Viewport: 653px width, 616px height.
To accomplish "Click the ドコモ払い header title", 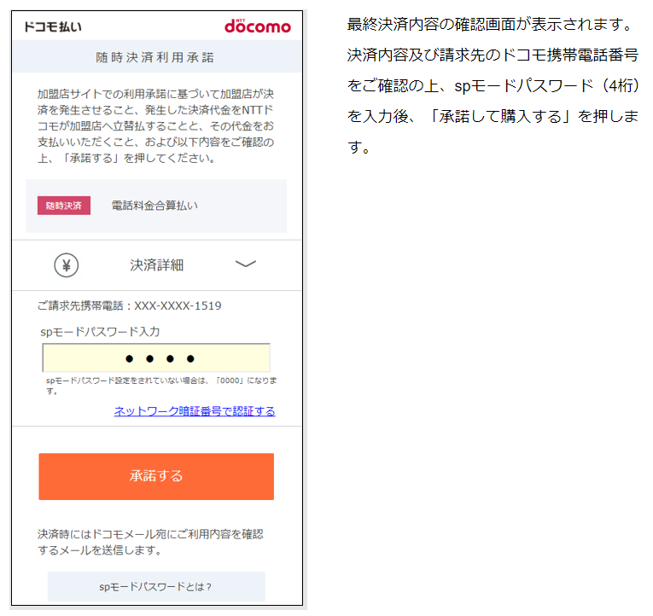I will [x=53, y=26].
